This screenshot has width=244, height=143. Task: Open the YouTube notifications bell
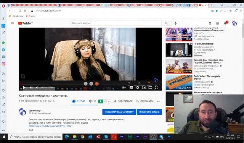click(225, 23)
